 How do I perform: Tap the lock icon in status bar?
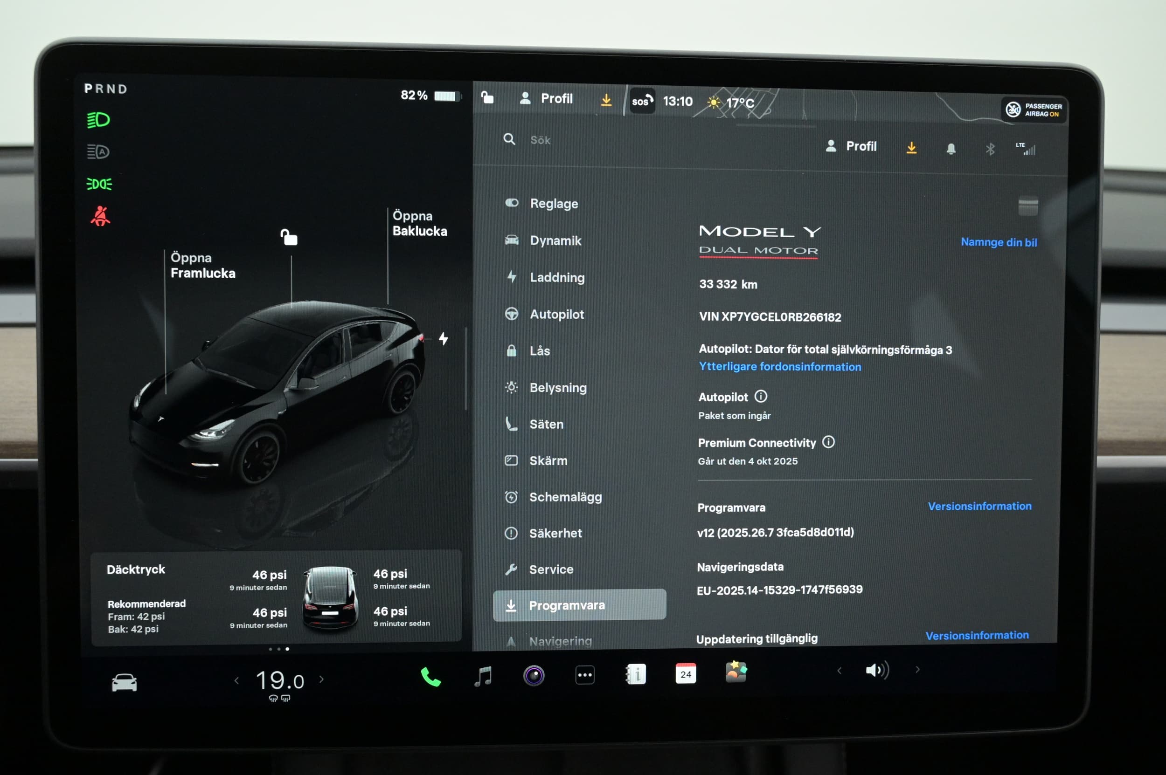coord(487,97)
